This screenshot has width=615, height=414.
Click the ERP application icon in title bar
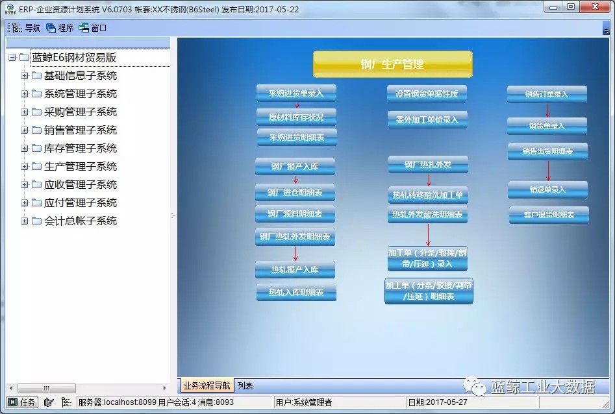tap(9, 7)
